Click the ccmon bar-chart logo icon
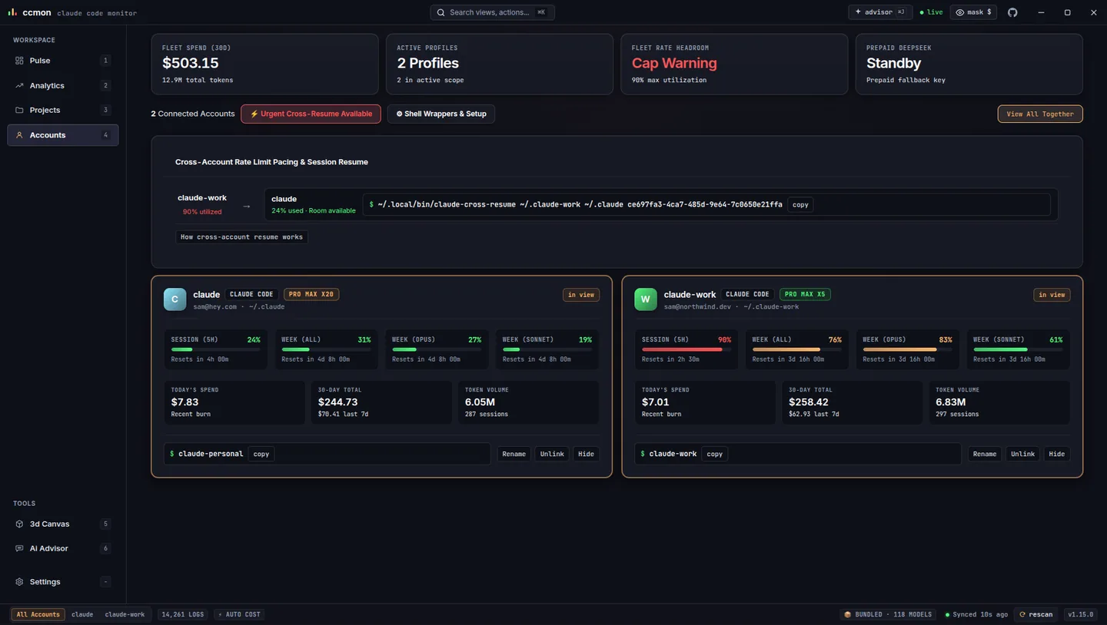 pos(12,12)
